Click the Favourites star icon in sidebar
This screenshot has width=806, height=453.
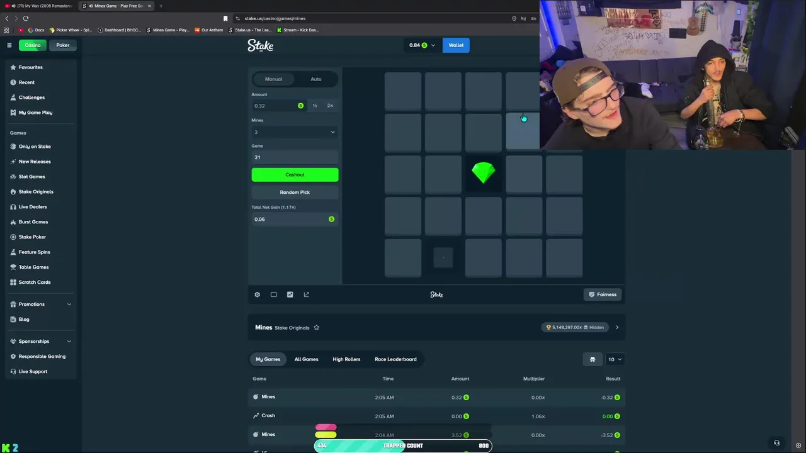click(x=13, y=67)
